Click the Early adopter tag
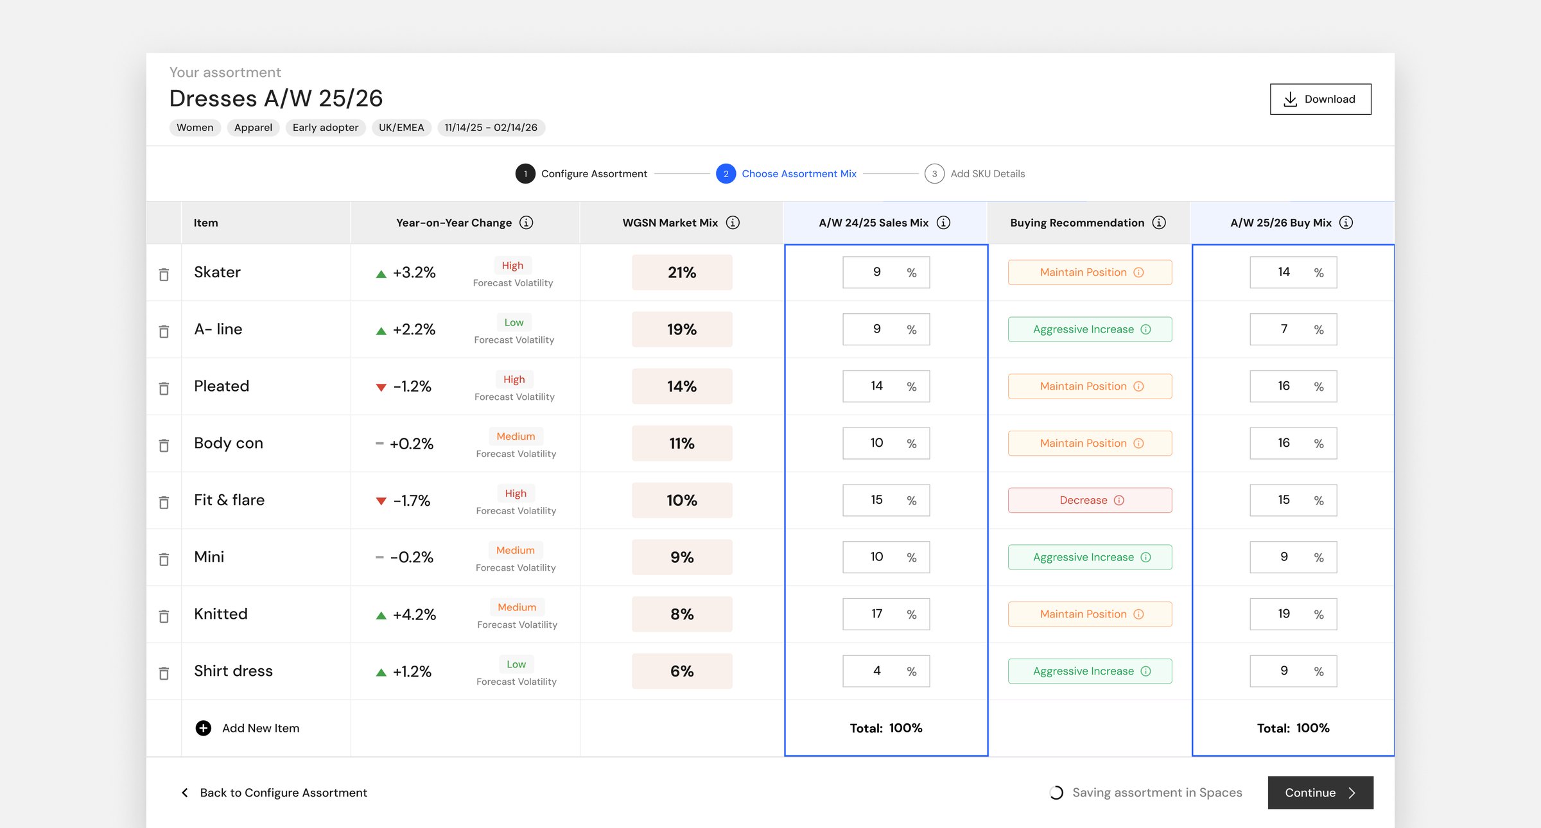The height and width of the screenshot is (828, 1541). 326,127
